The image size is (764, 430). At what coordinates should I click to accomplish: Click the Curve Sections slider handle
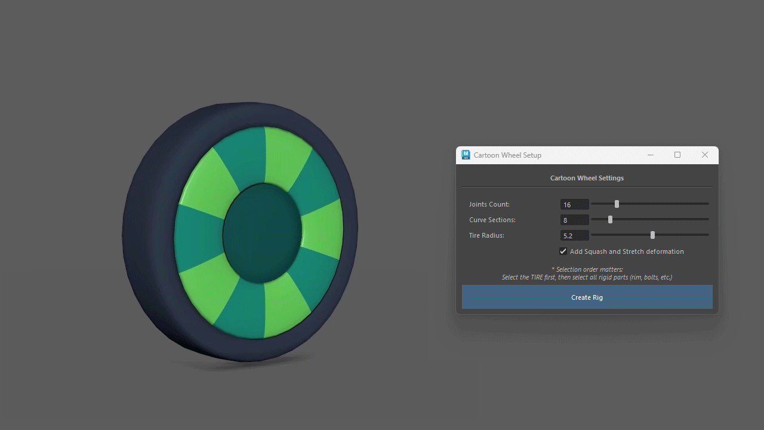610,219
